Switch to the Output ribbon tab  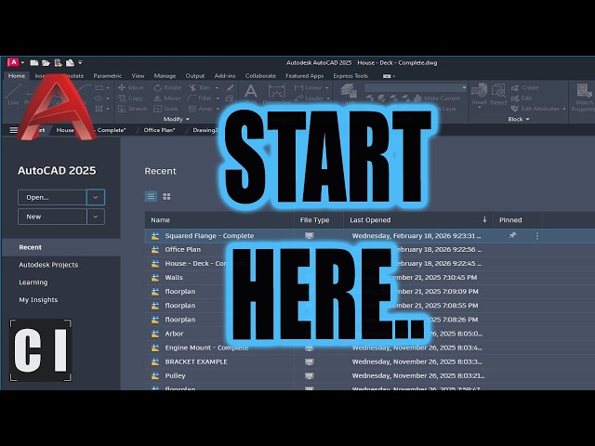(x=195, y=76)
